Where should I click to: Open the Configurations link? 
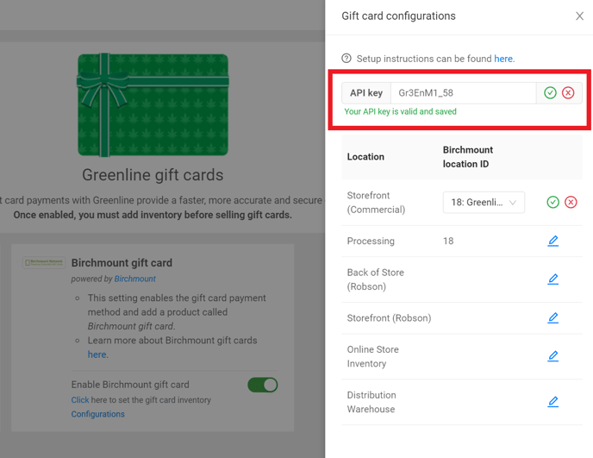(97, 414)
